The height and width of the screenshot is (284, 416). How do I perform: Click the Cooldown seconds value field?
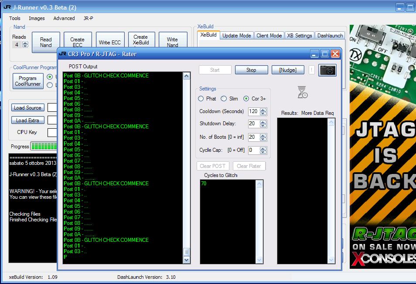pyautogui.click(x=254, y=111)
